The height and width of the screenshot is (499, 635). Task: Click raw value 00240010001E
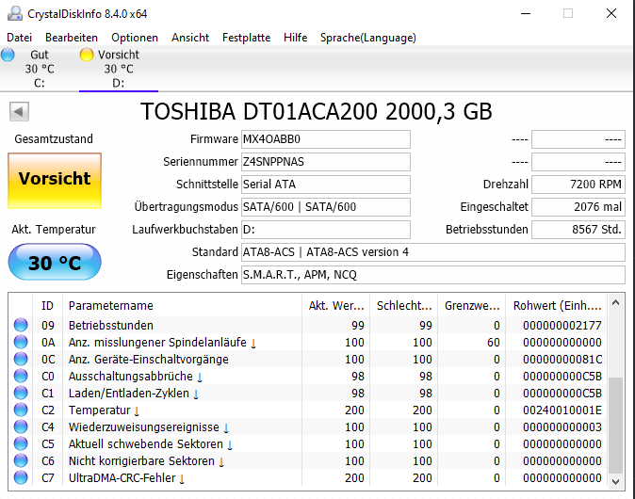(x=562, y=410)
